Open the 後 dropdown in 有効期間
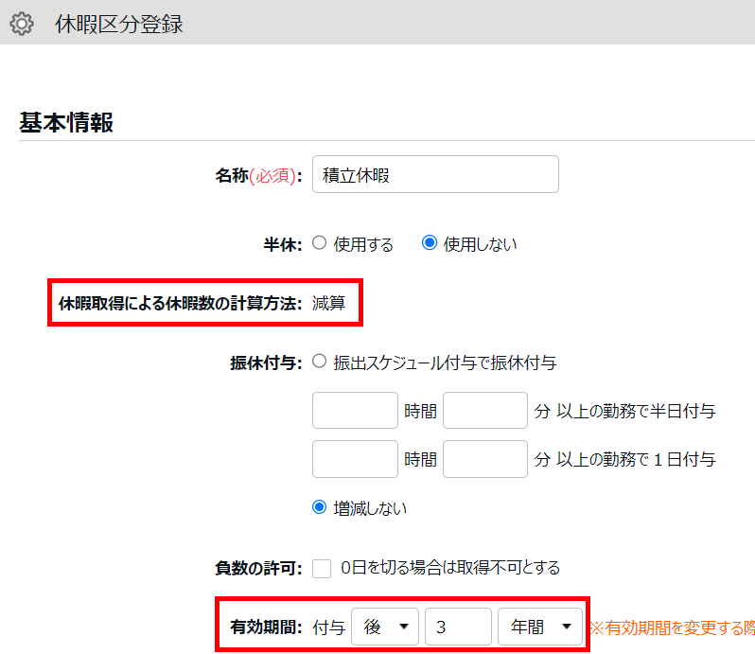Screen dimensions: 755x654 384,627
